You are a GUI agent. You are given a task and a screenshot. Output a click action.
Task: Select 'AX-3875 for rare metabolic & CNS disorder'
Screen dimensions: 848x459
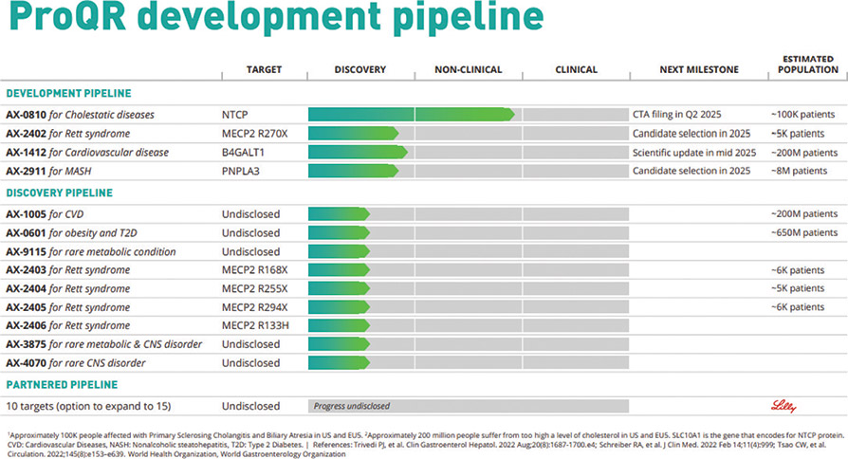click(x=103, y=344)
